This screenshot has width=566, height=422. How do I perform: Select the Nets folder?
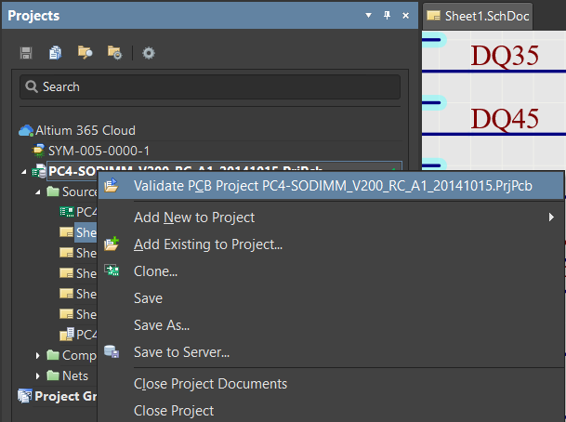coord(75,376)
